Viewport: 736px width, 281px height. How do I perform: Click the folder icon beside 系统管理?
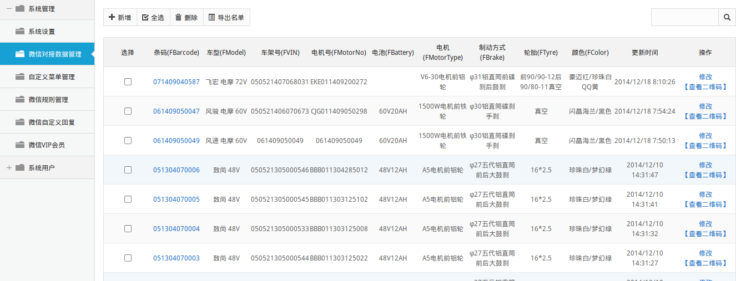20,9
